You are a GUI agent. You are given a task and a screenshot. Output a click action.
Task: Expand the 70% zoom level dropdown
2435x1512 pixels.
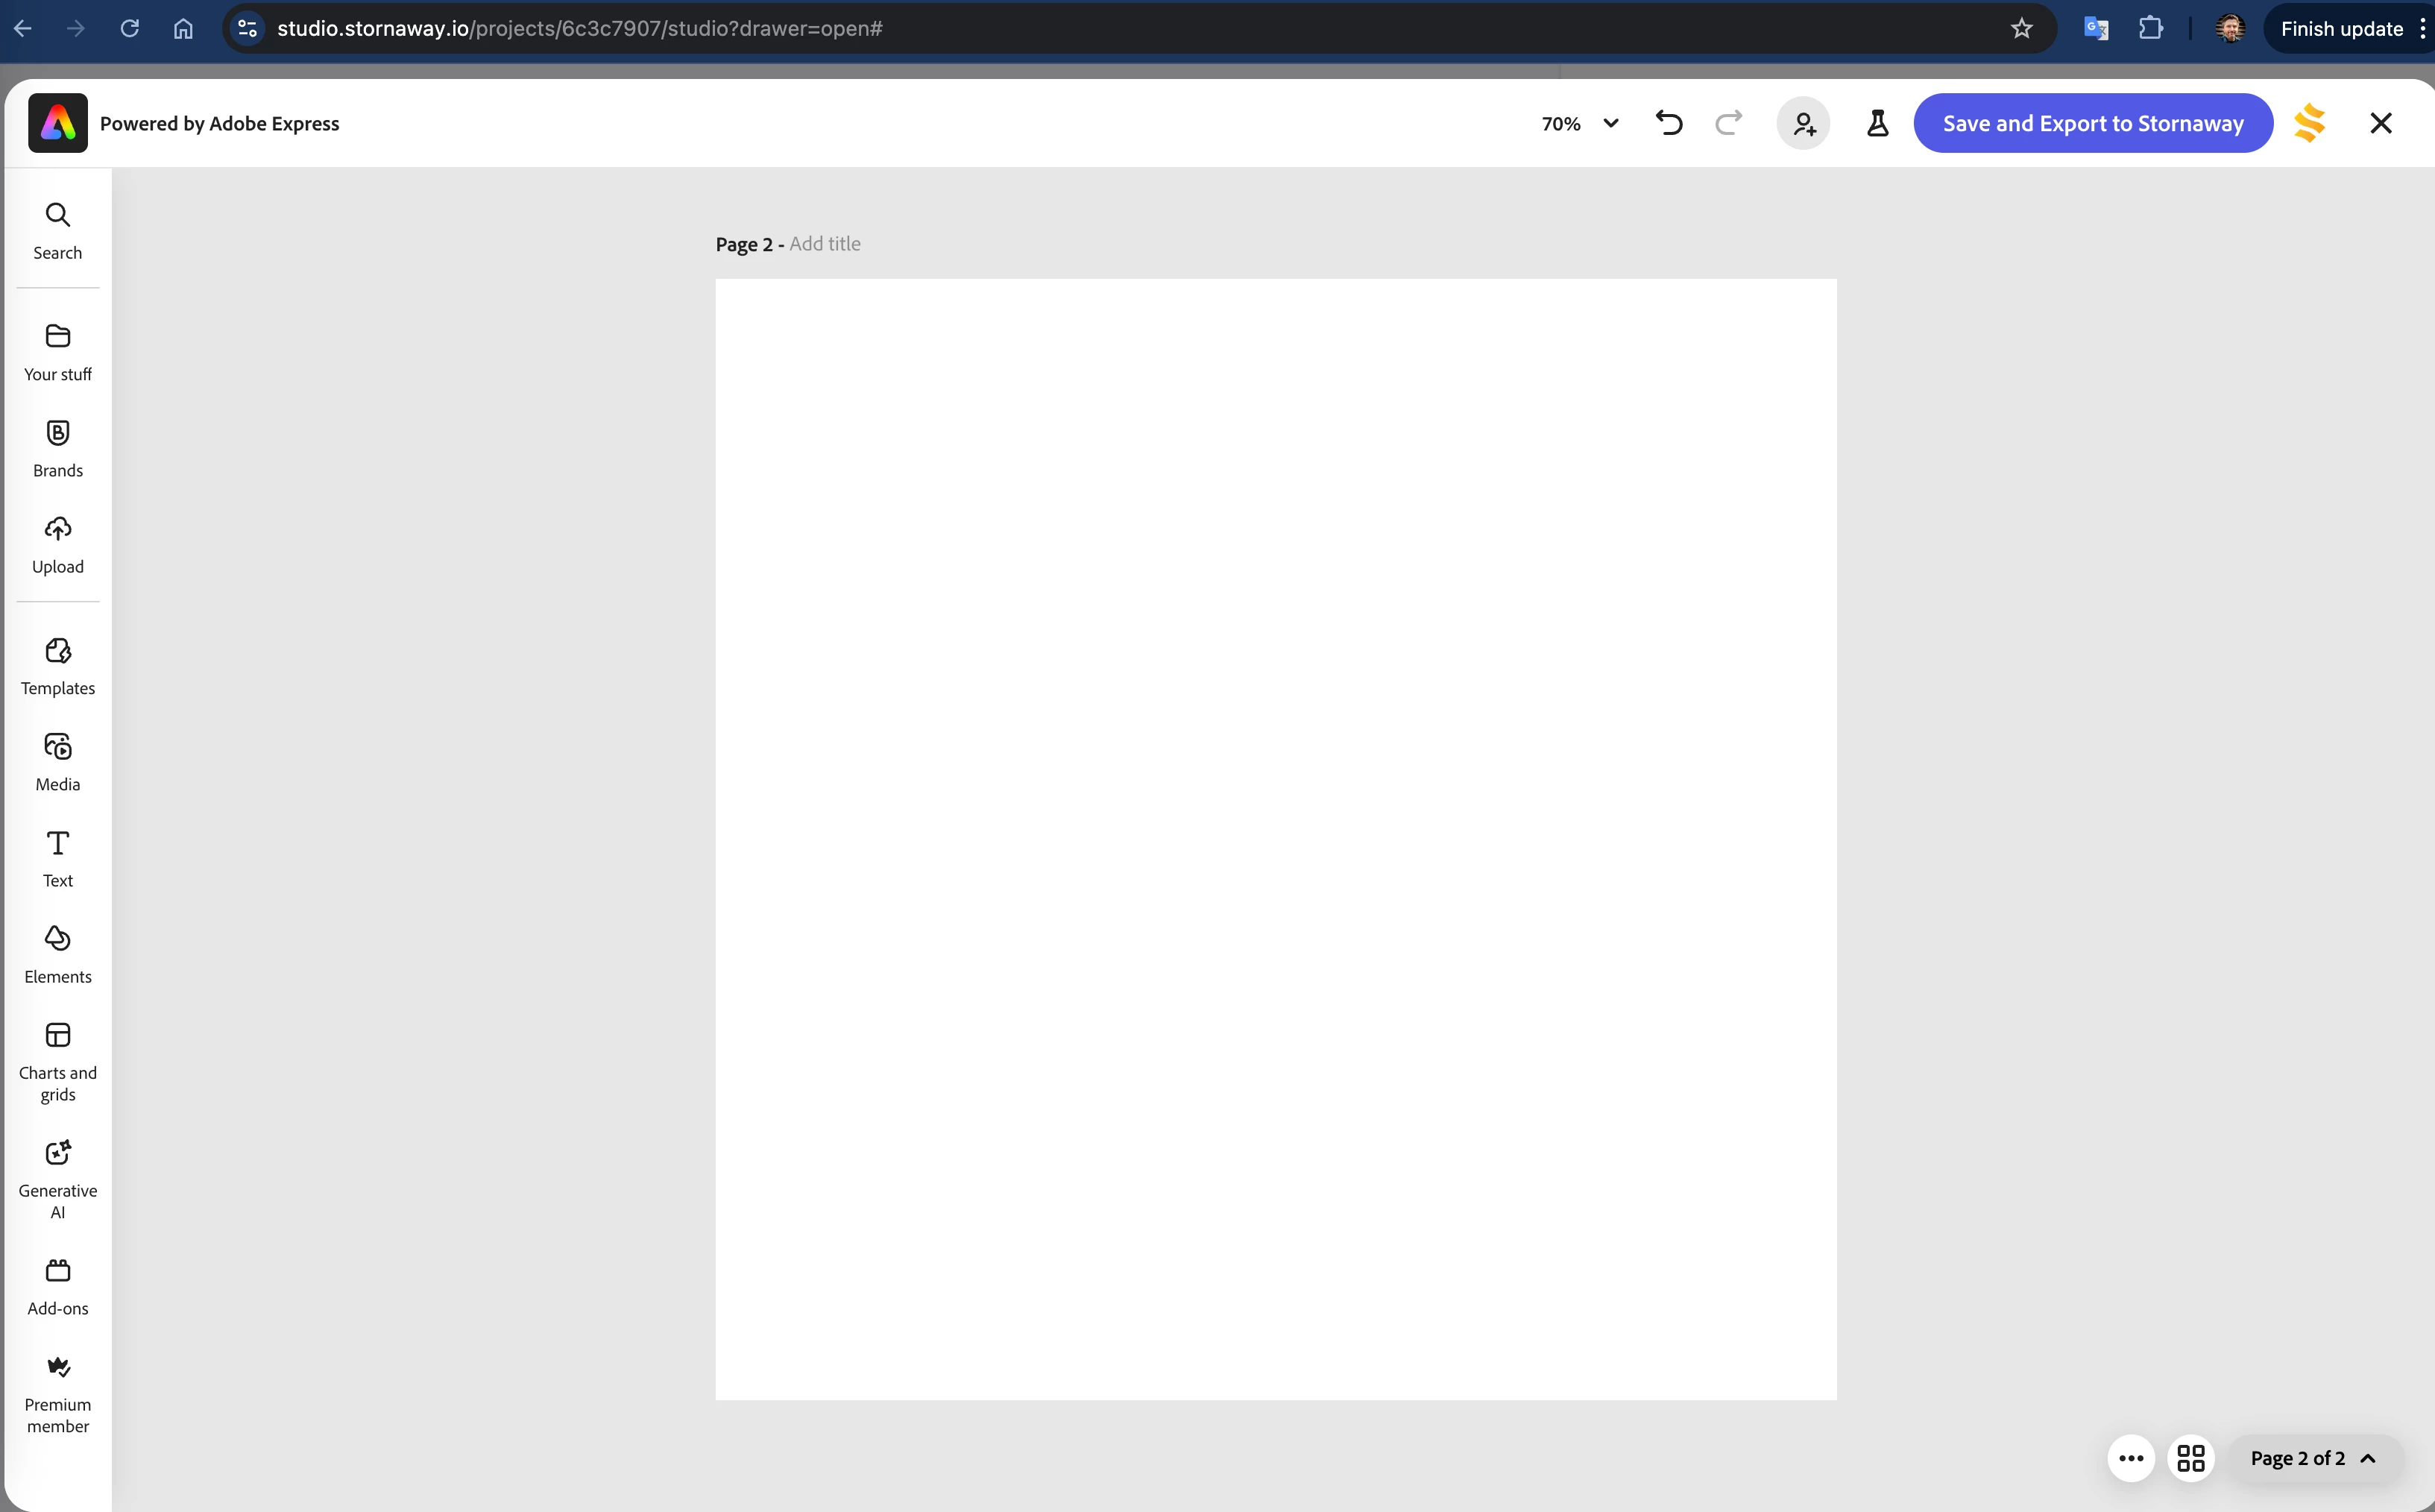tap(1580, 123)
